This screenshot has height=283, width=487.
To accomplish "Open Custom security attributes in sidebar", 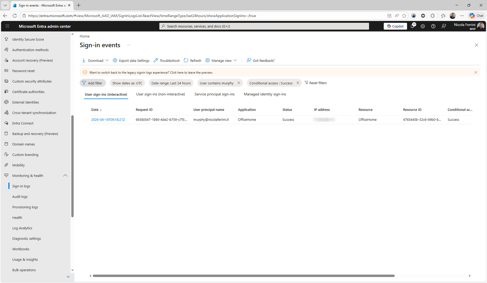I will click(32, 81).
